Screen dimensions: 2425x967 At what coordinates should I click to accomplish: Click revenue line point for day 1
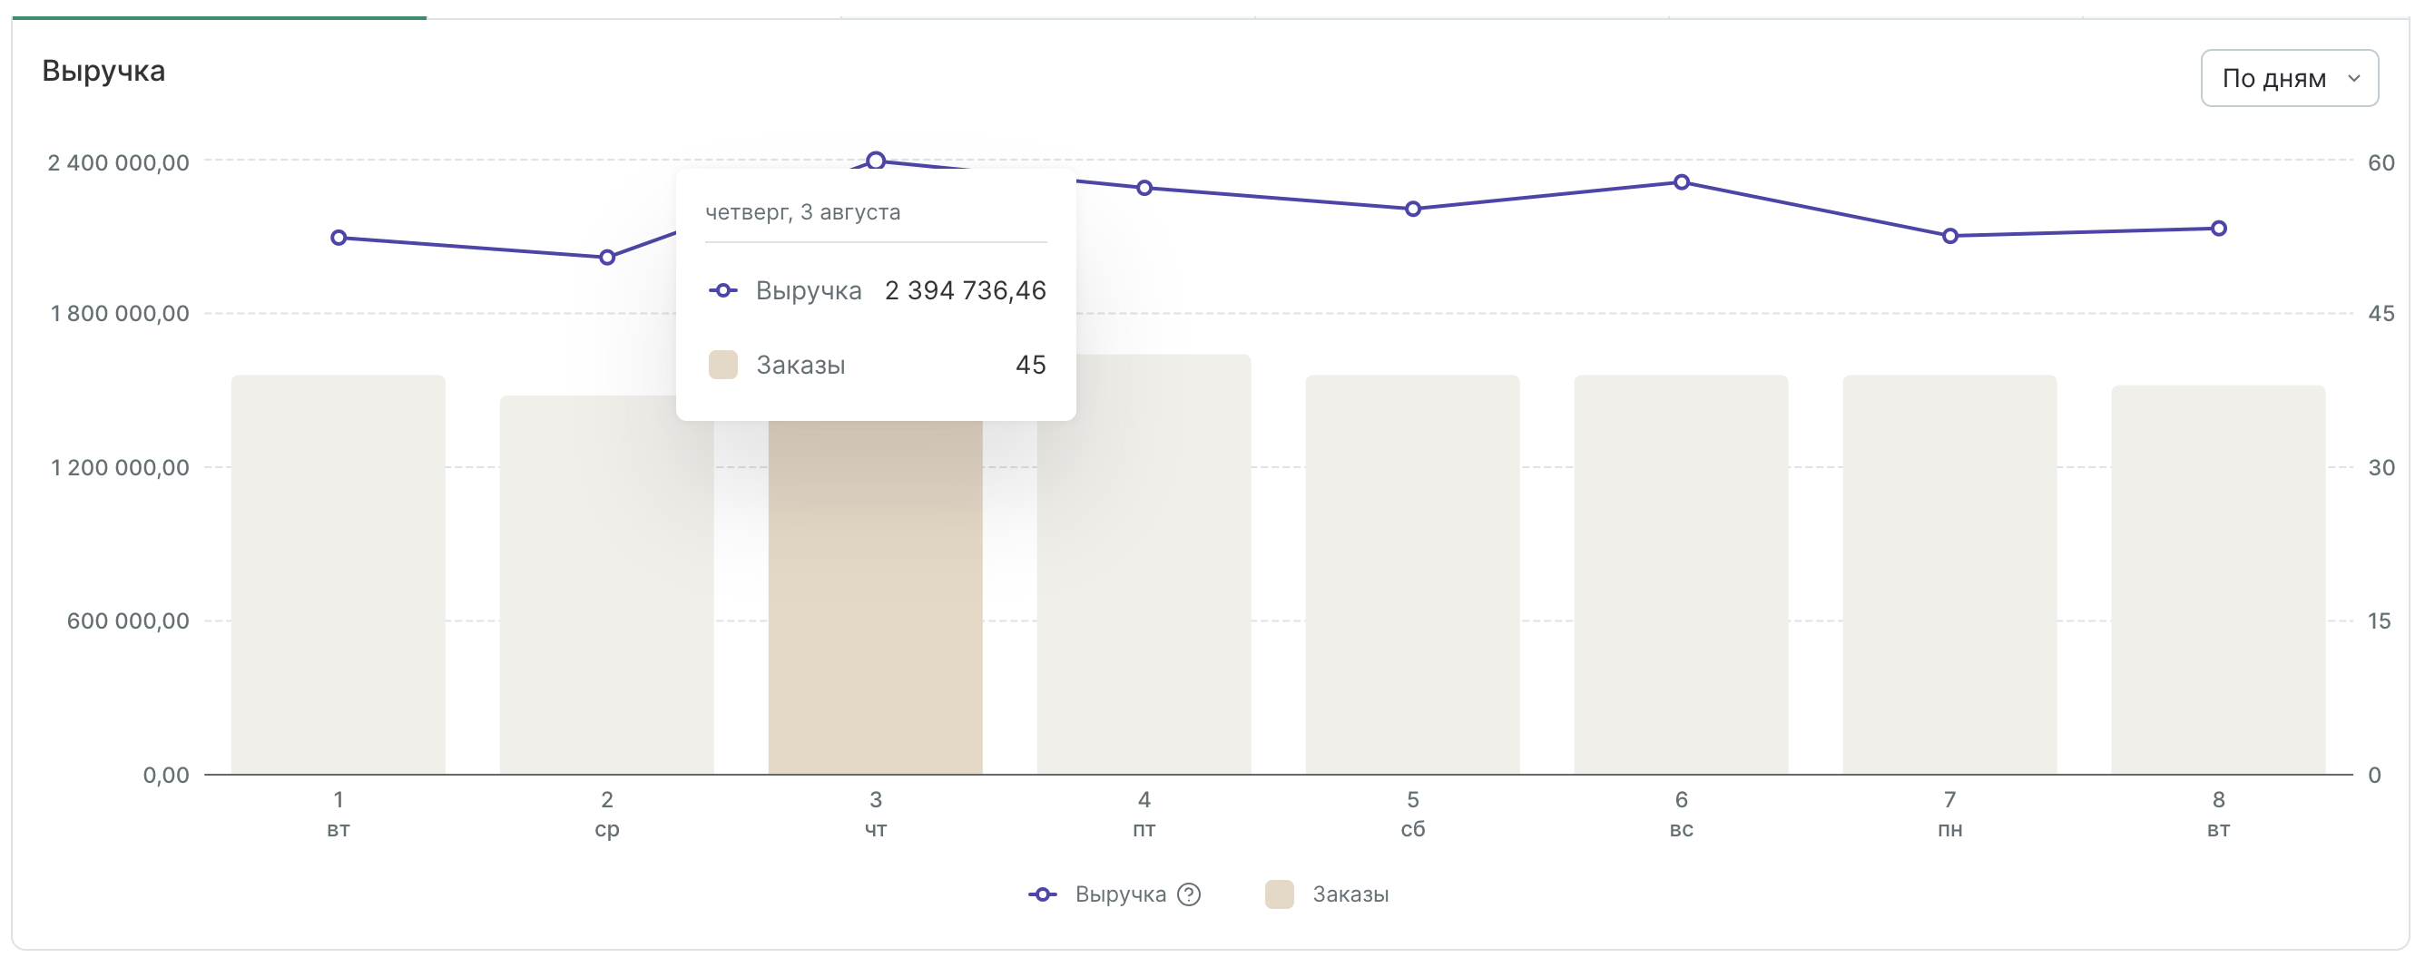pos(339,238)
